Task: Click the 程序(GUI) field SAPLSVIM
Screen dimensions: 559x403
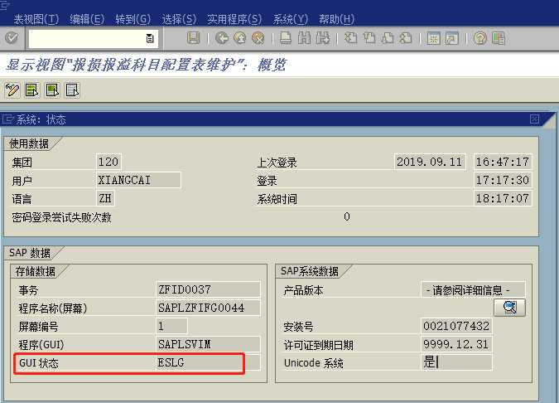Action: 208,344
